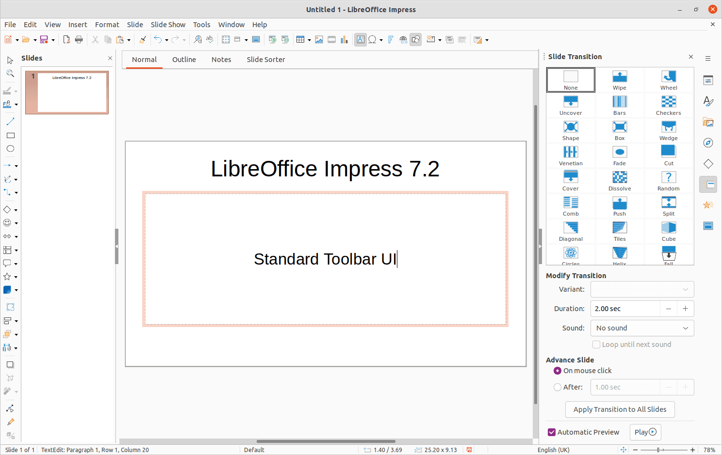The image size is (722, 455).
Task: Switch to the Outline tab
Action: (x=184, y=60)
